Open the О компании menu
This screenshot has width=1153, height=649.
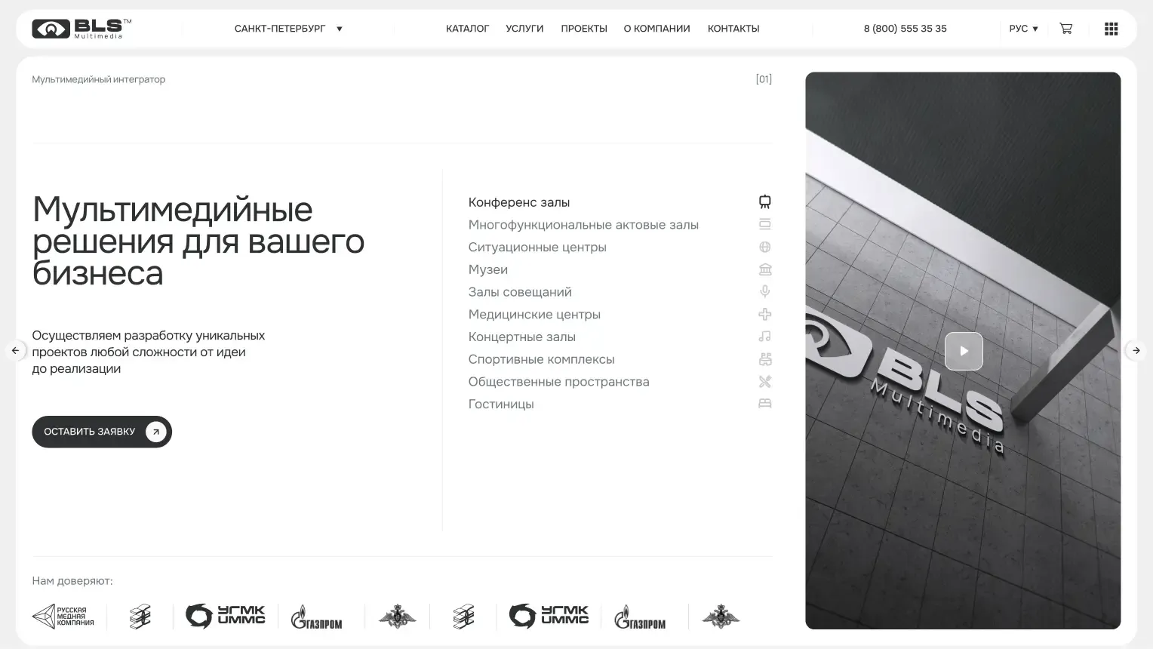coord(656,29)
